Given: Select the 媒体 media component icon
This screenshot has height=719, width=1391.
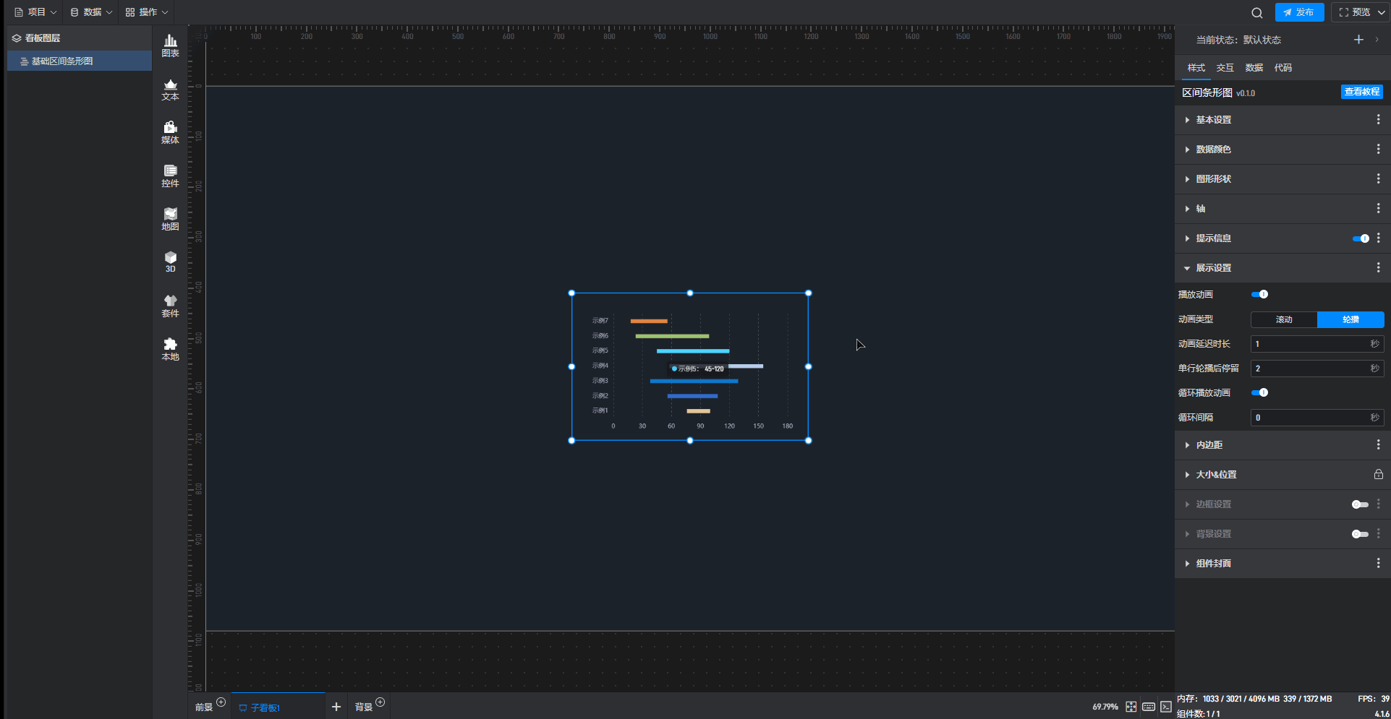Looking at the screenshot, I should click(170, 132).
